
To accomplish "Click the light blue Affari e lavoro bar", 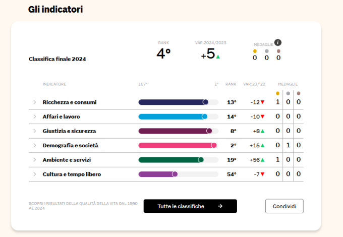I will [x=171, y=116].
